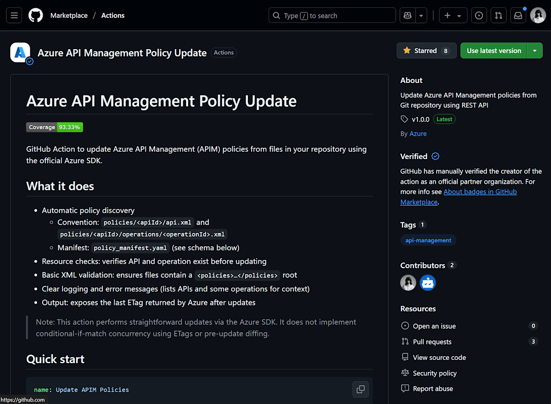Open View source code link
This screenshot has height=404, width=551.
point(439,357)
